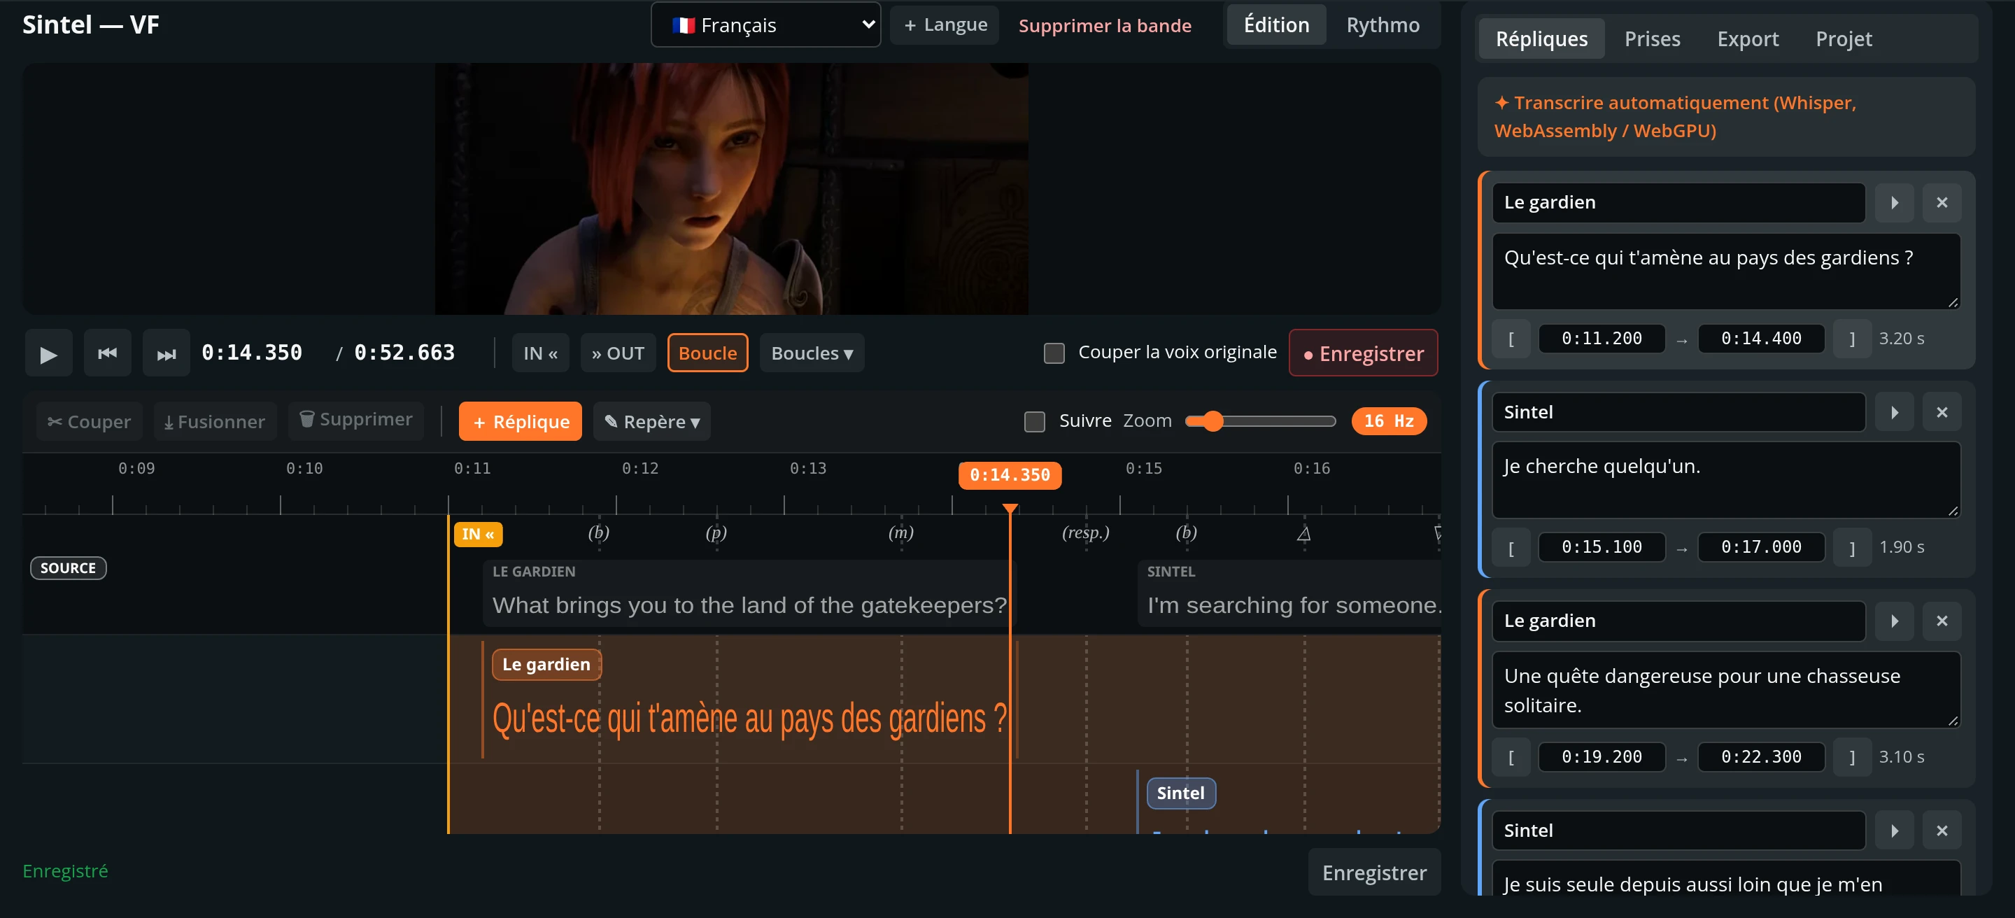Open the Export tab
The image size is (2015, 918).
(1748, 39)
